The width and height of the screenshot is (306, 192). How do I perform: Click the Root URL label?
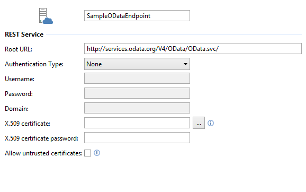tap(19, 49)
